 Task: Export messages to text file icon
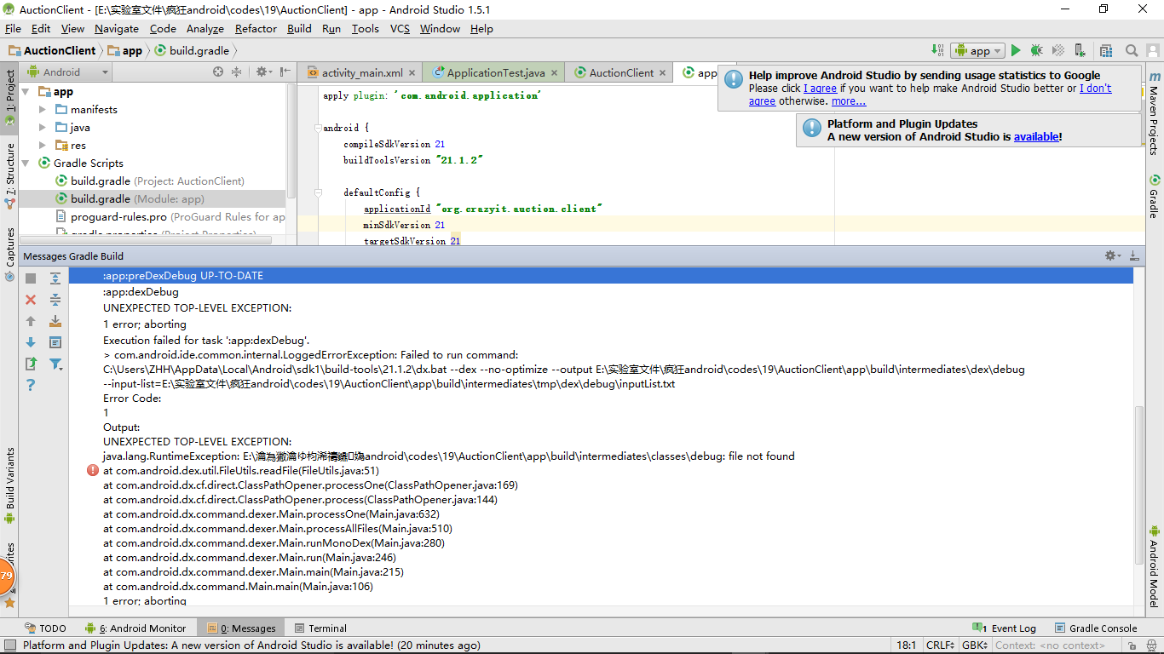point(31,364)
